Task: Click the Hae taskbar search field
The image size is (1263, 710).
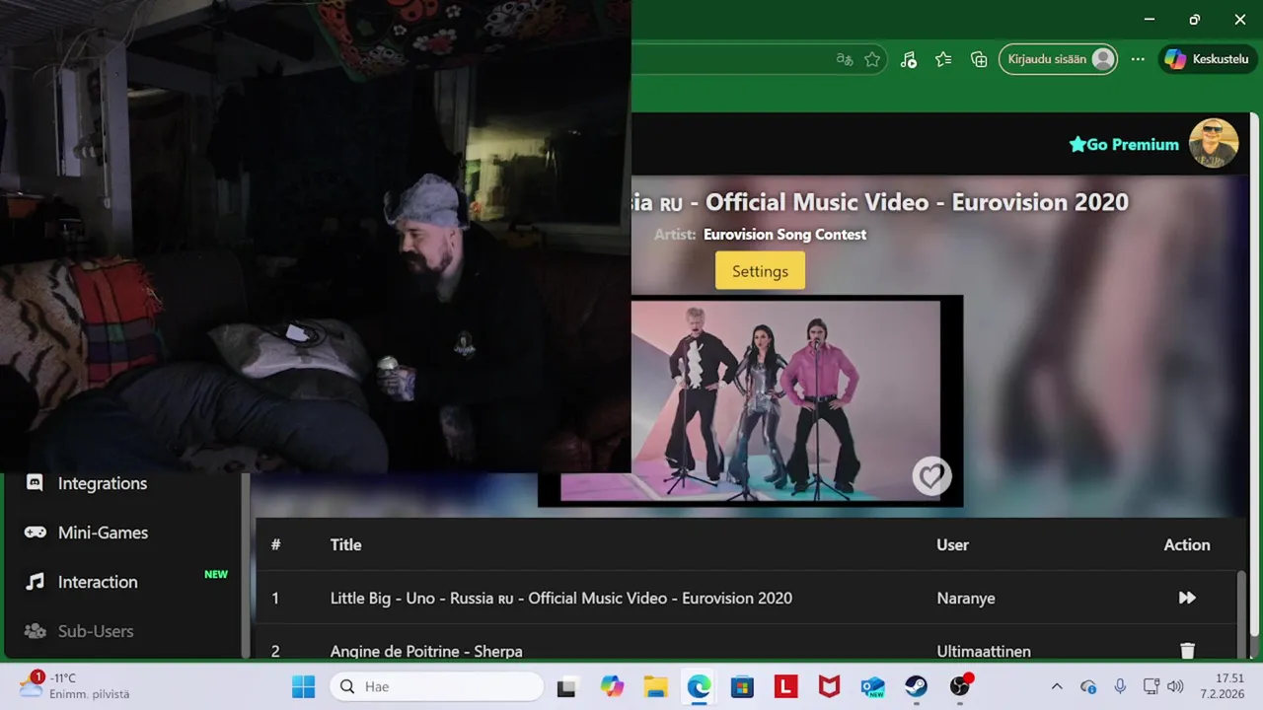Action: click(x=437, y=686)
